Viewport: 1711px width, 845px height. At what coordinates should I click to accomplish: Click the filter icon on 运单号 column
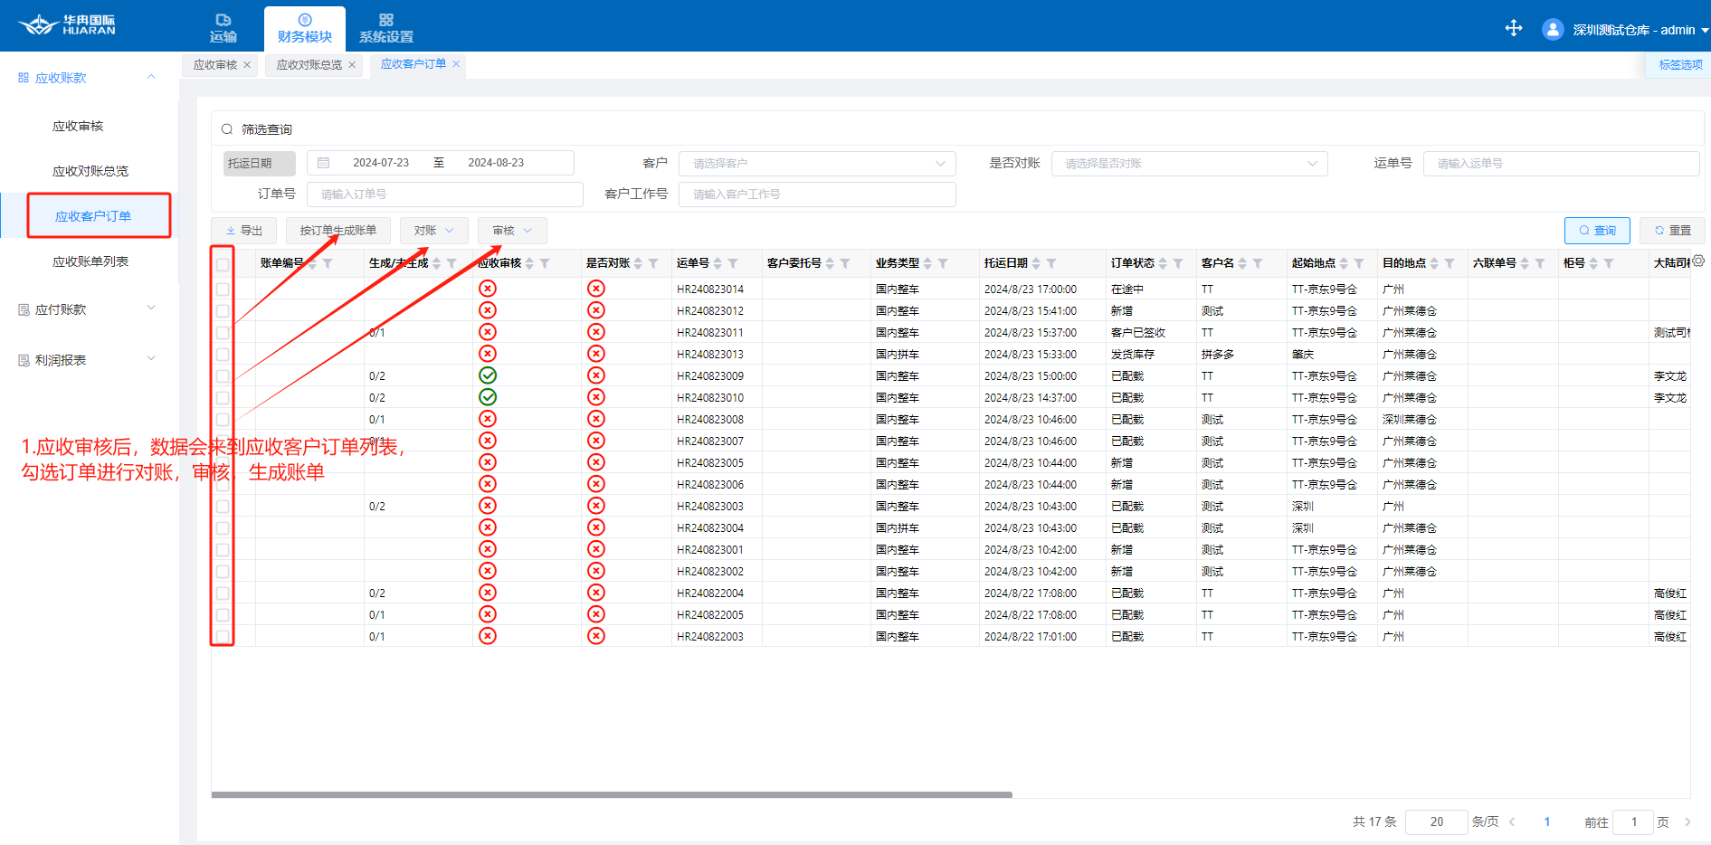point(733,263)
